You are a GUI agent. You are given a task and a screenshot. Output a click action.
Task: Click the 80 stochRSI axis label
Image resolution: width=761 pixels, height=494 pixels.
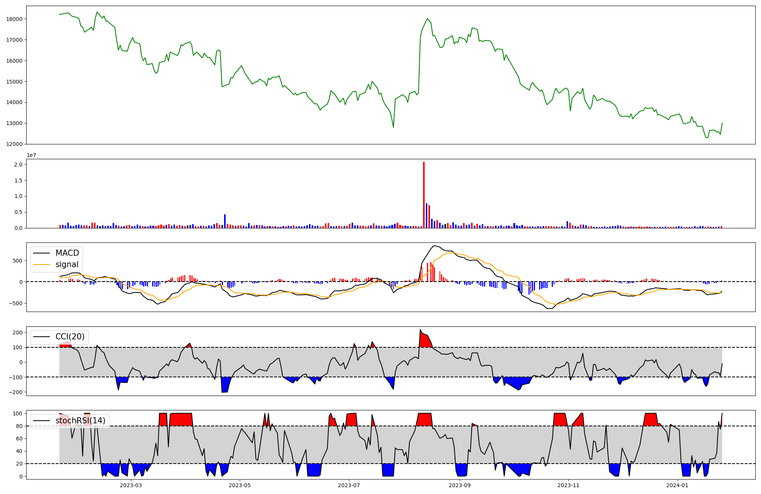tap(19, 426)
